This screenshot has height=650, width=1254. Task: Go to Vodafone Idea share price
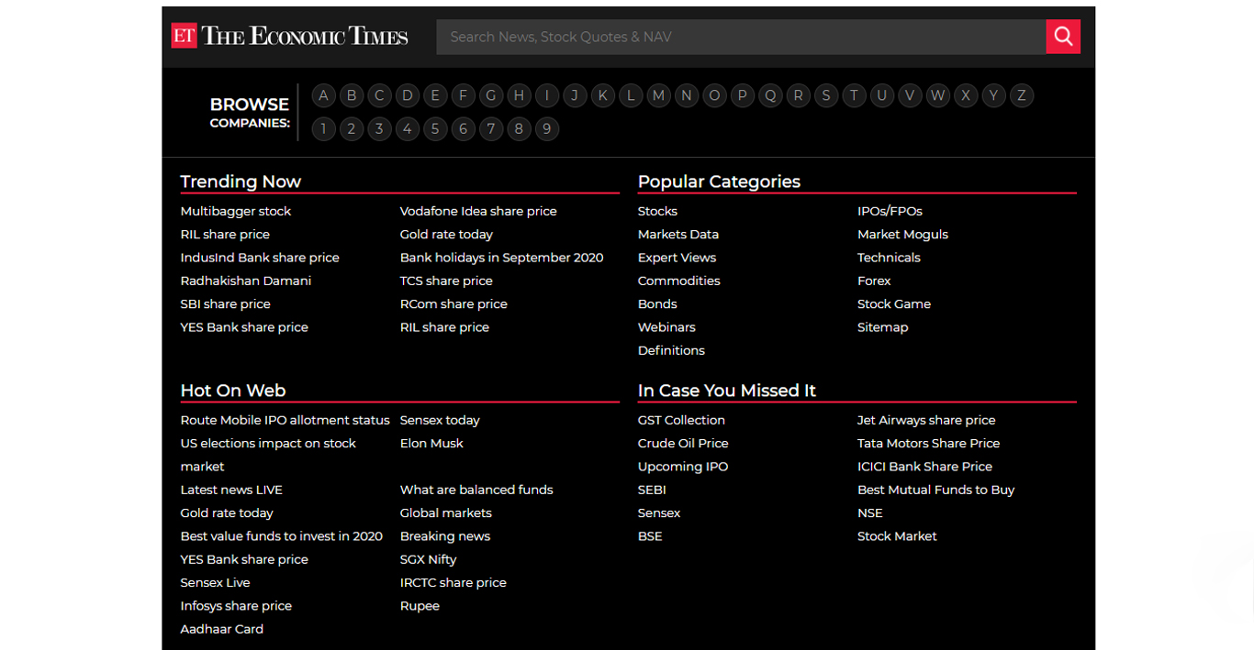point(478,211)
